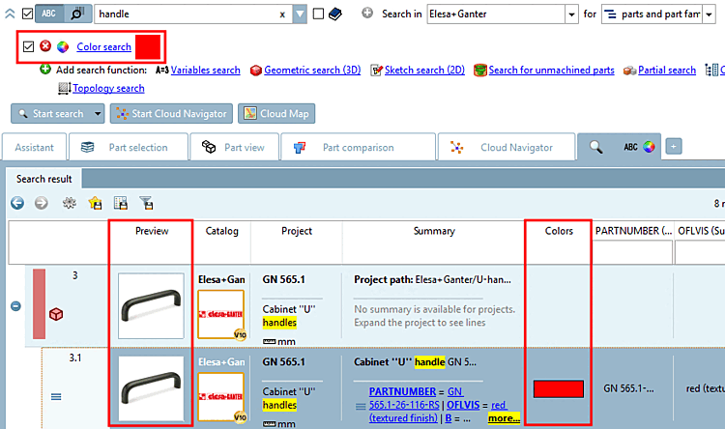
Task: Expand the parts and part families dropdown
Action: (x=709, y=14)
